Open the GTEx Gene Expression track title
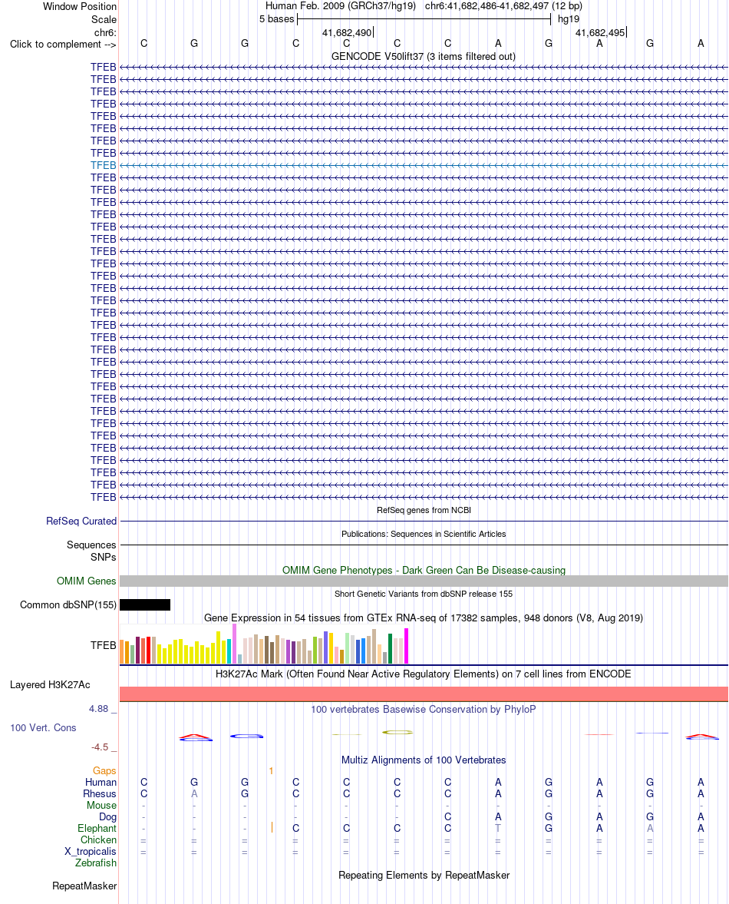The height and width of the screenshot is (904, 729). [424, 618]
